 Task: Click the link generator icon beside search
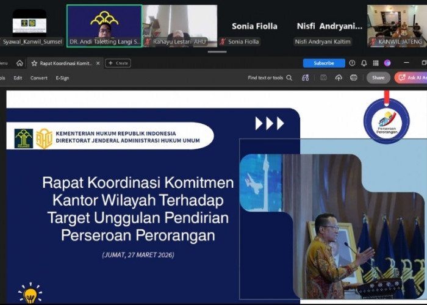(x=305, y=78)
